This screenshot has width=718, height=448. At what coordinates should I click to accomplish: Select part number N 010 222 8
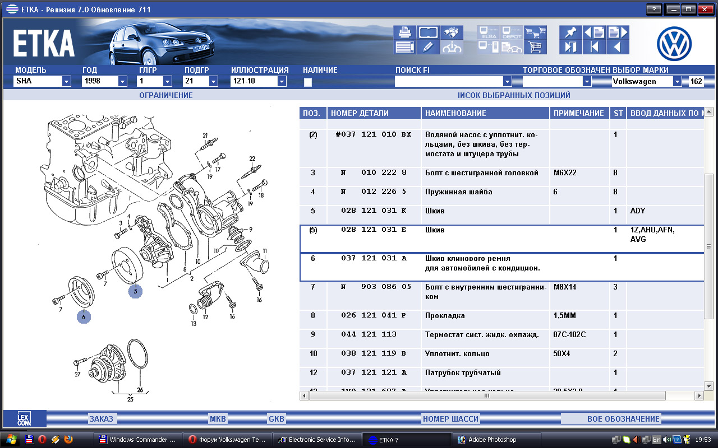coord(374,173)
